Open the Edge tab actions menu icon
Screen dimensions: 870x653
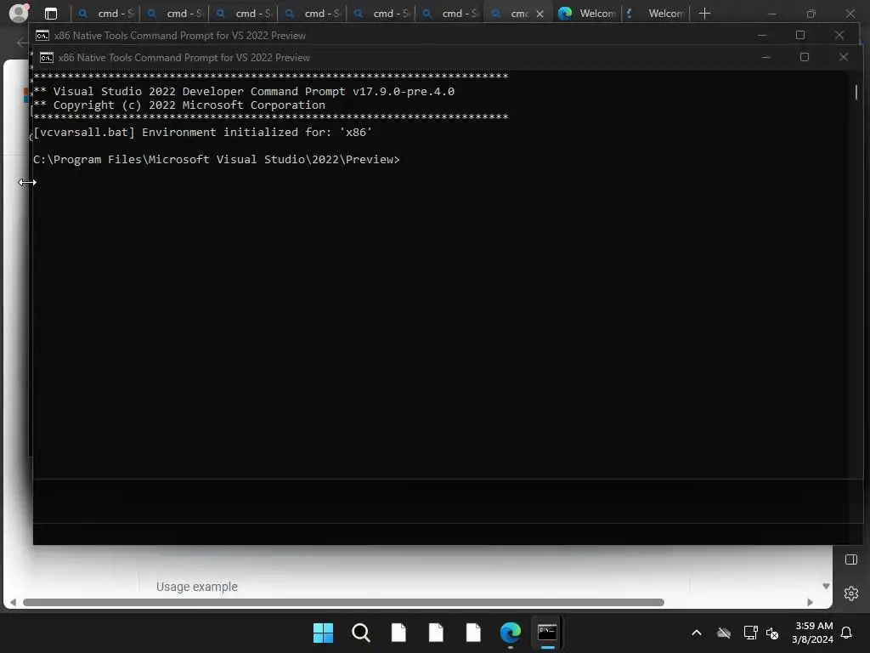point(51,14)
